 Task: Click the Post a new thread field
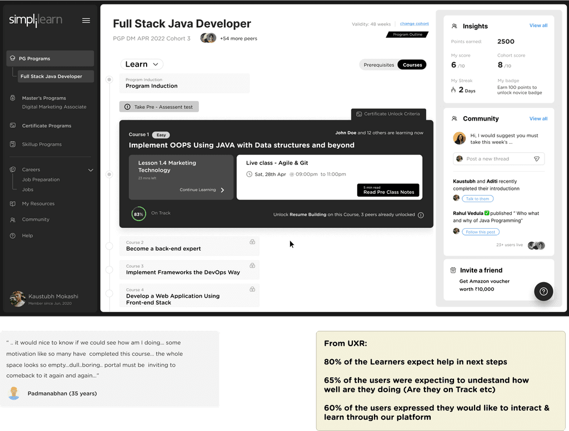coord(498,159)
